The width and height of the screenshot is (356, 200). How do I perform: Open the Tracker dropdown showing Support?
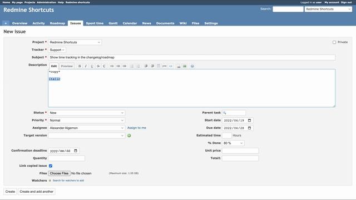[x=57, y=50]
